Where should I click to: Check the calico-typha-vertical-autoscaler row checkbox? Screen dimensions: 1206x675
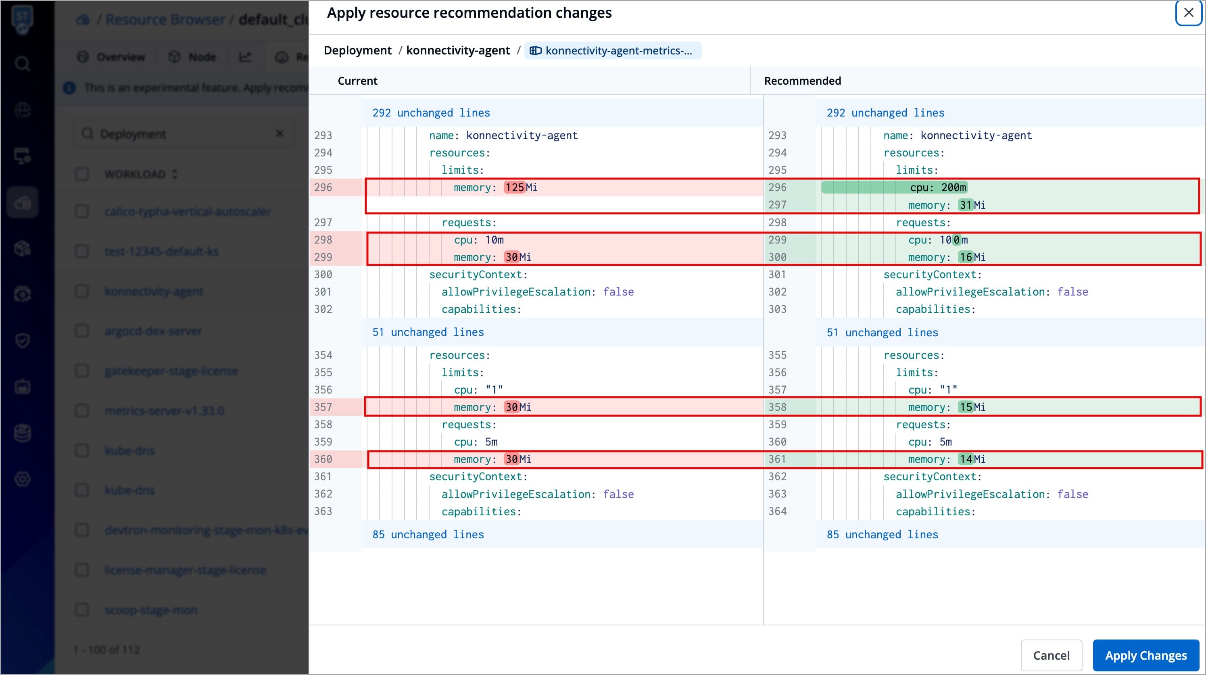coord(82,212)
